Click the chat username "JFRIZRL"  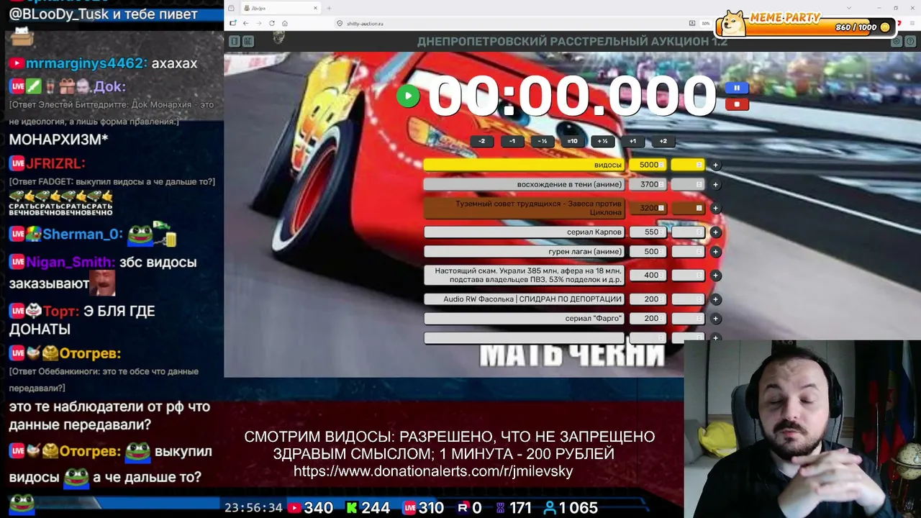(x=55, y=164)
